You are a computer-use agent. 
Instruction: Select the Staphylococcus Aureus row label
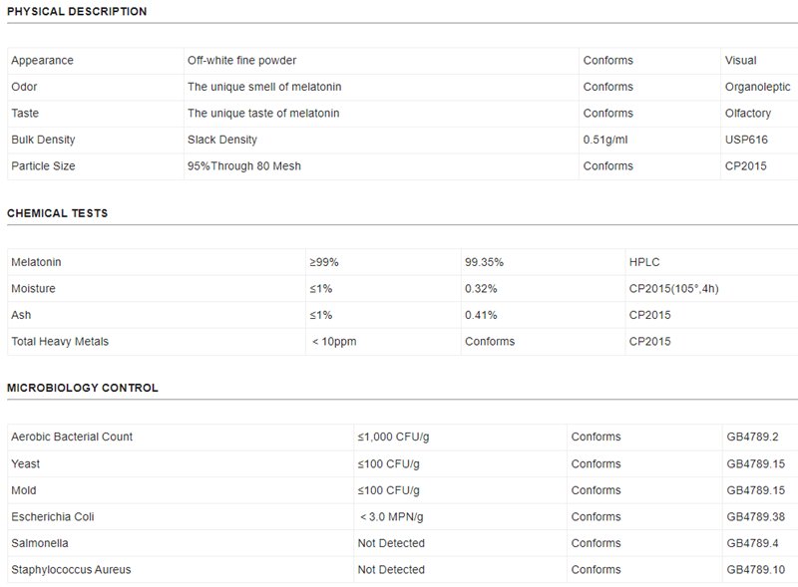(71, 570)
